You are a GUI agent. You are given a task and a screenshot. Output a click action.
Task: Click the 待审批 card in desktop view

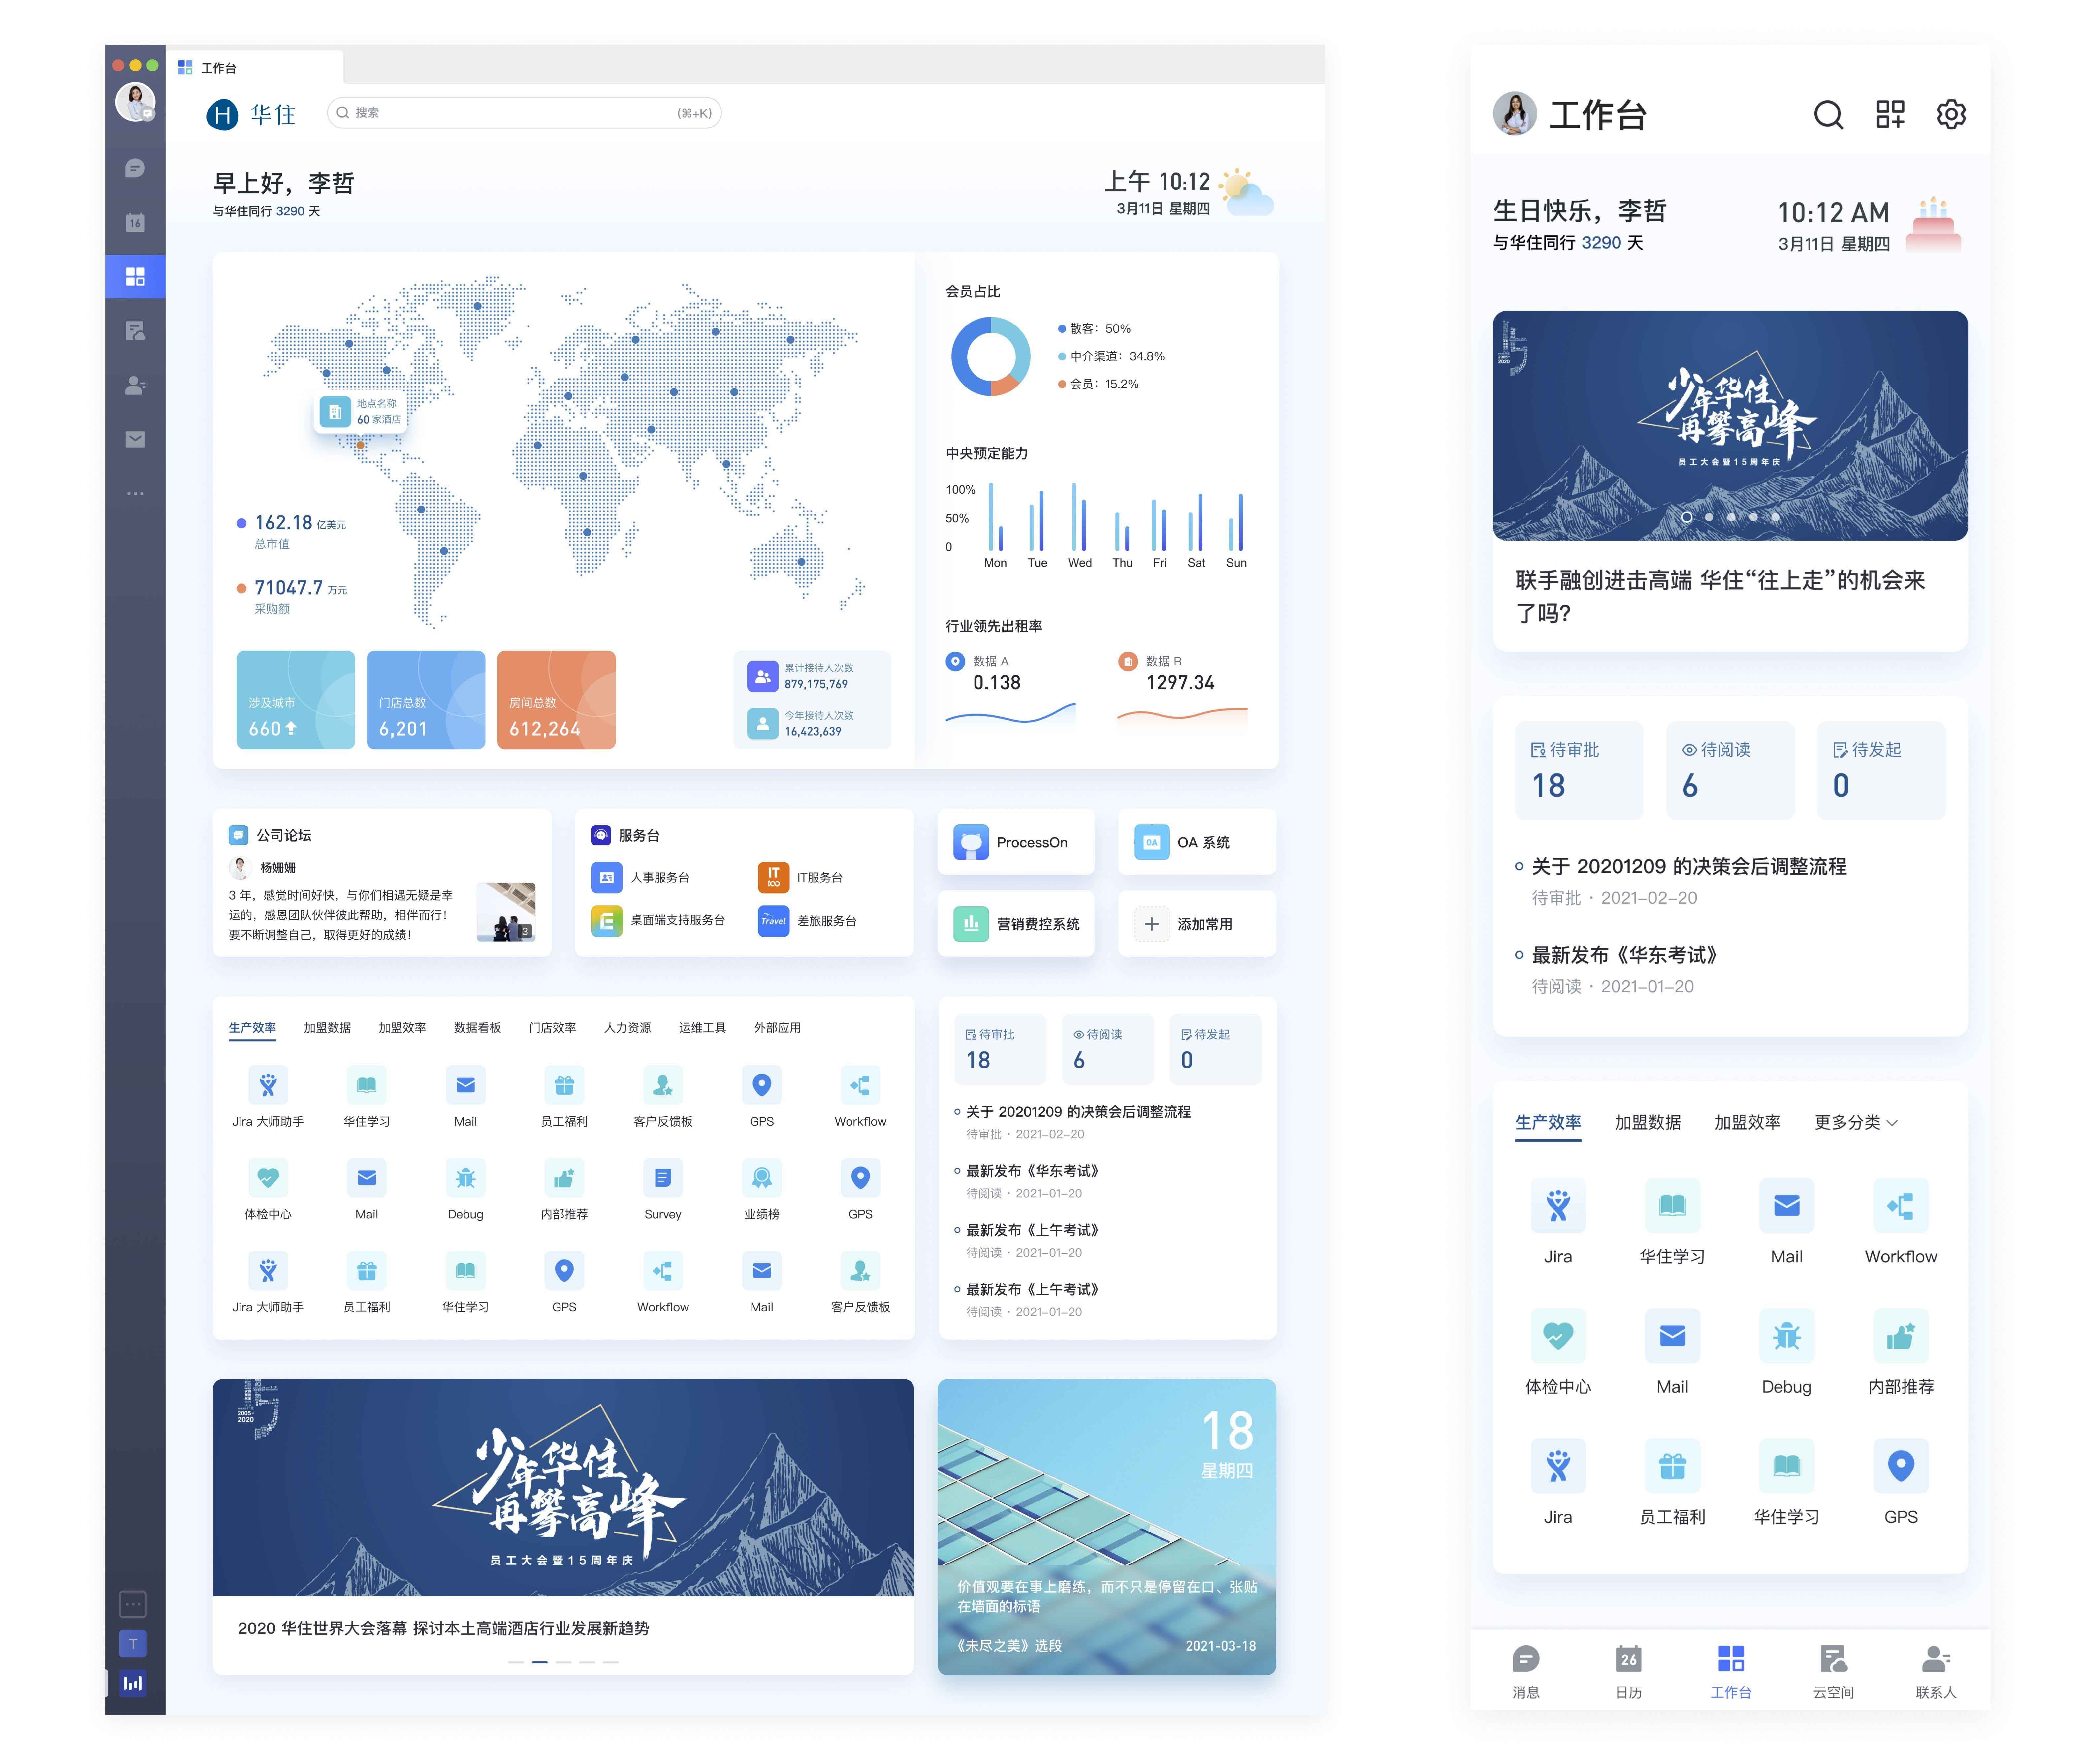click(1000, 1049)
